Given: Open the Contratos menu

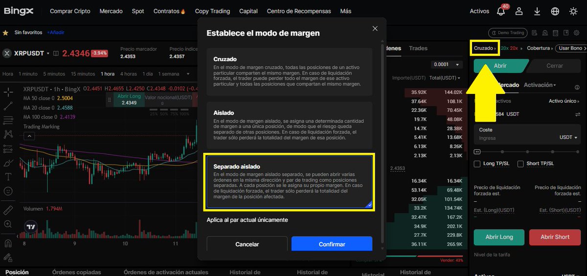Looking at the screenshot, I should point(170,11).
